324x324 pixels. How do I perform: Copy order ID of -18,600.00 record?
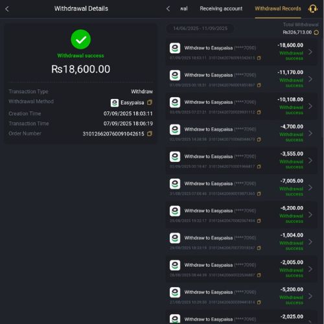259,58
